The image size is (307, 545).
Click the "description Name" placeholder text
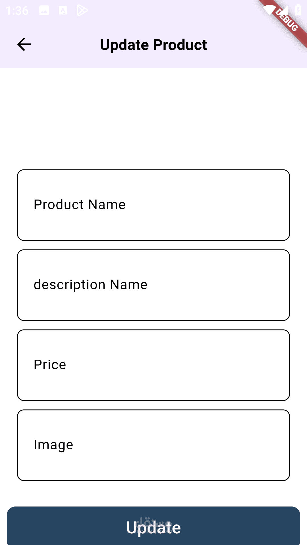coord(90,285)
